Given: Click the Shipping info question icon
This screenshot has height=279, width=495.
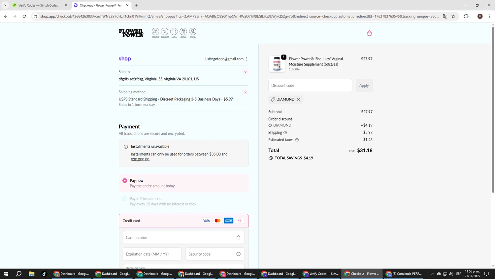Looking at the screenshot, I should (x=285, y=133).
